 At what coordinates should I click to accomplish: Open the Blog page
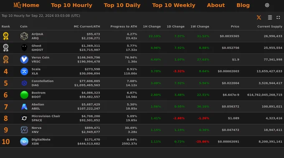(243, 5)
